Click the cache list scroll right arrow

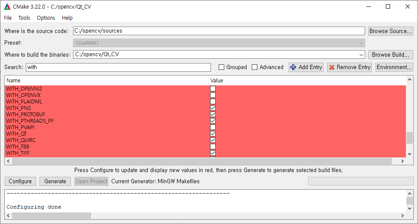click(x=402, y=161)
